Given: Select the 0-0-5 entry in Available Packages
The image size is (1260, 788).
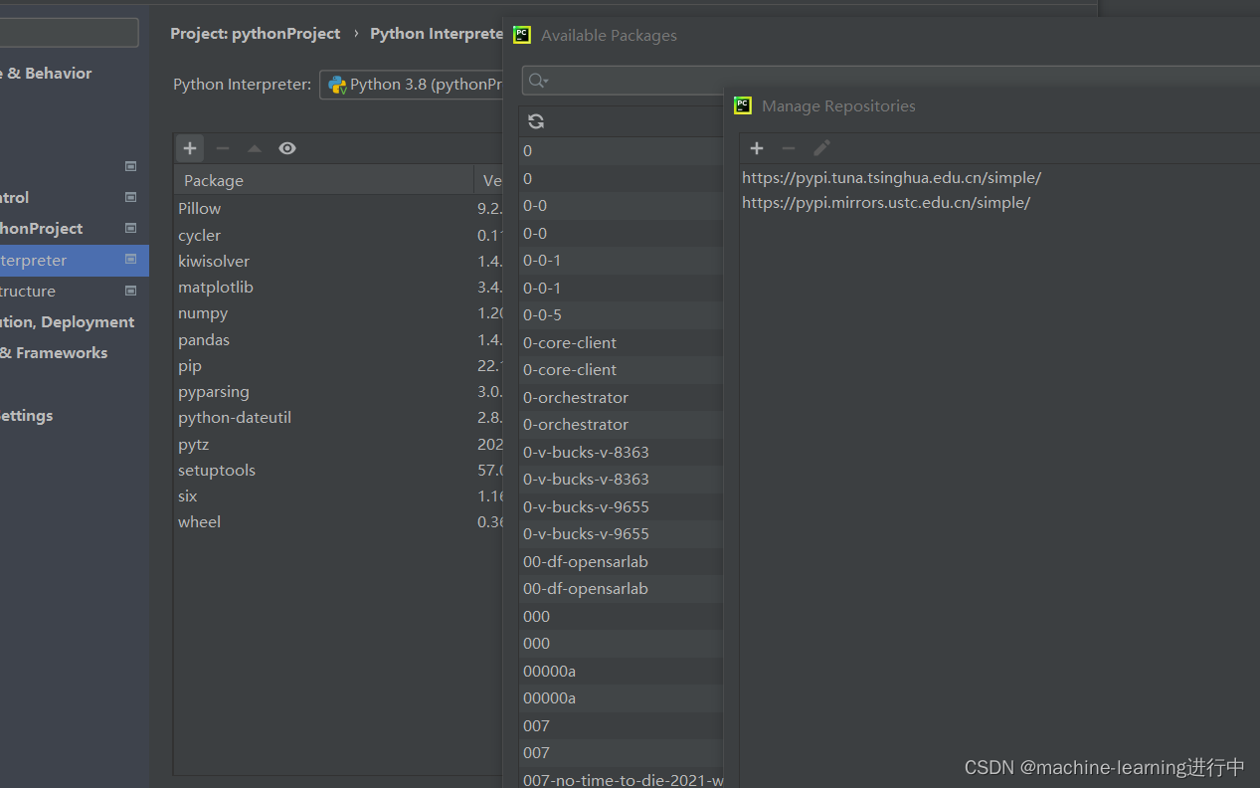Looking at the screenshot, I should point(621,314).
